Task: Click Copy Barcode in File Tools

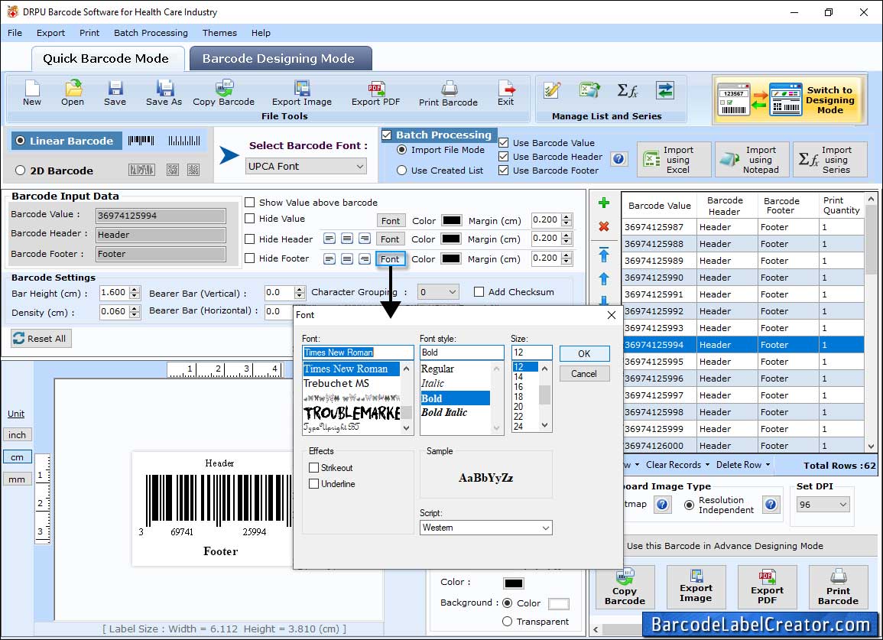Action: pyautogui.click(x=223, y=93)
